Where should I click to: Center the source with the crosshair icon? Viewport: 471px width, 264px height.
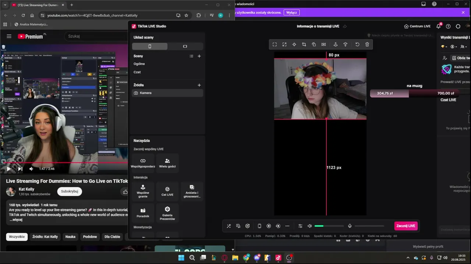(294, 44)
